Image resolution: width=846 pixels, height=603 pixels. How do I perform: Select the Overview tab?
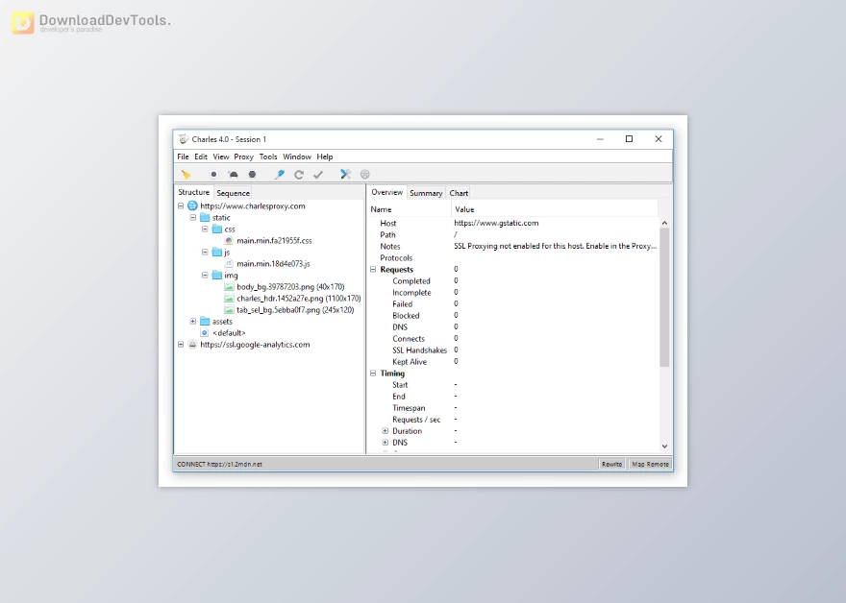(x=386, y=192)
